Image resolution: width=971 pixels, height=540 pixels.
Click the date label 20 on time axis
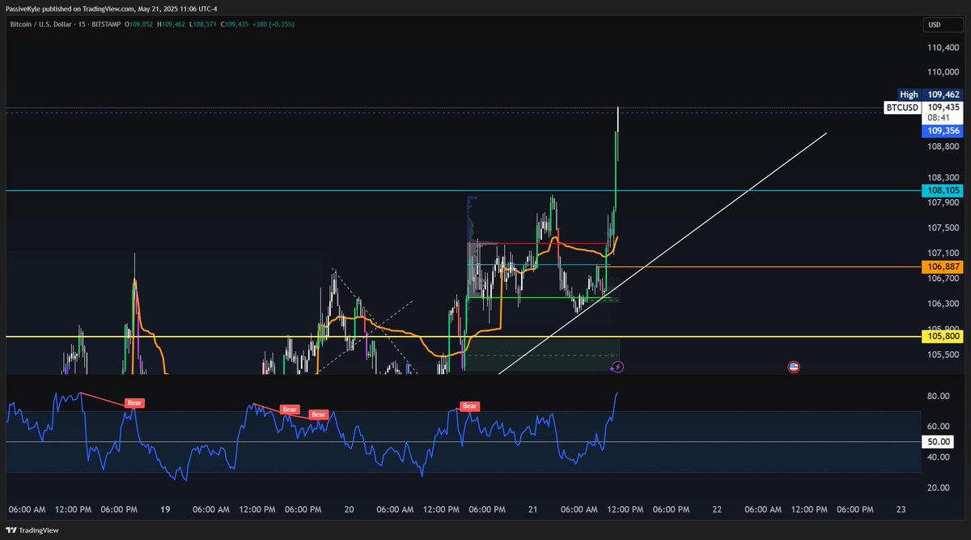(x=350, y=510)
